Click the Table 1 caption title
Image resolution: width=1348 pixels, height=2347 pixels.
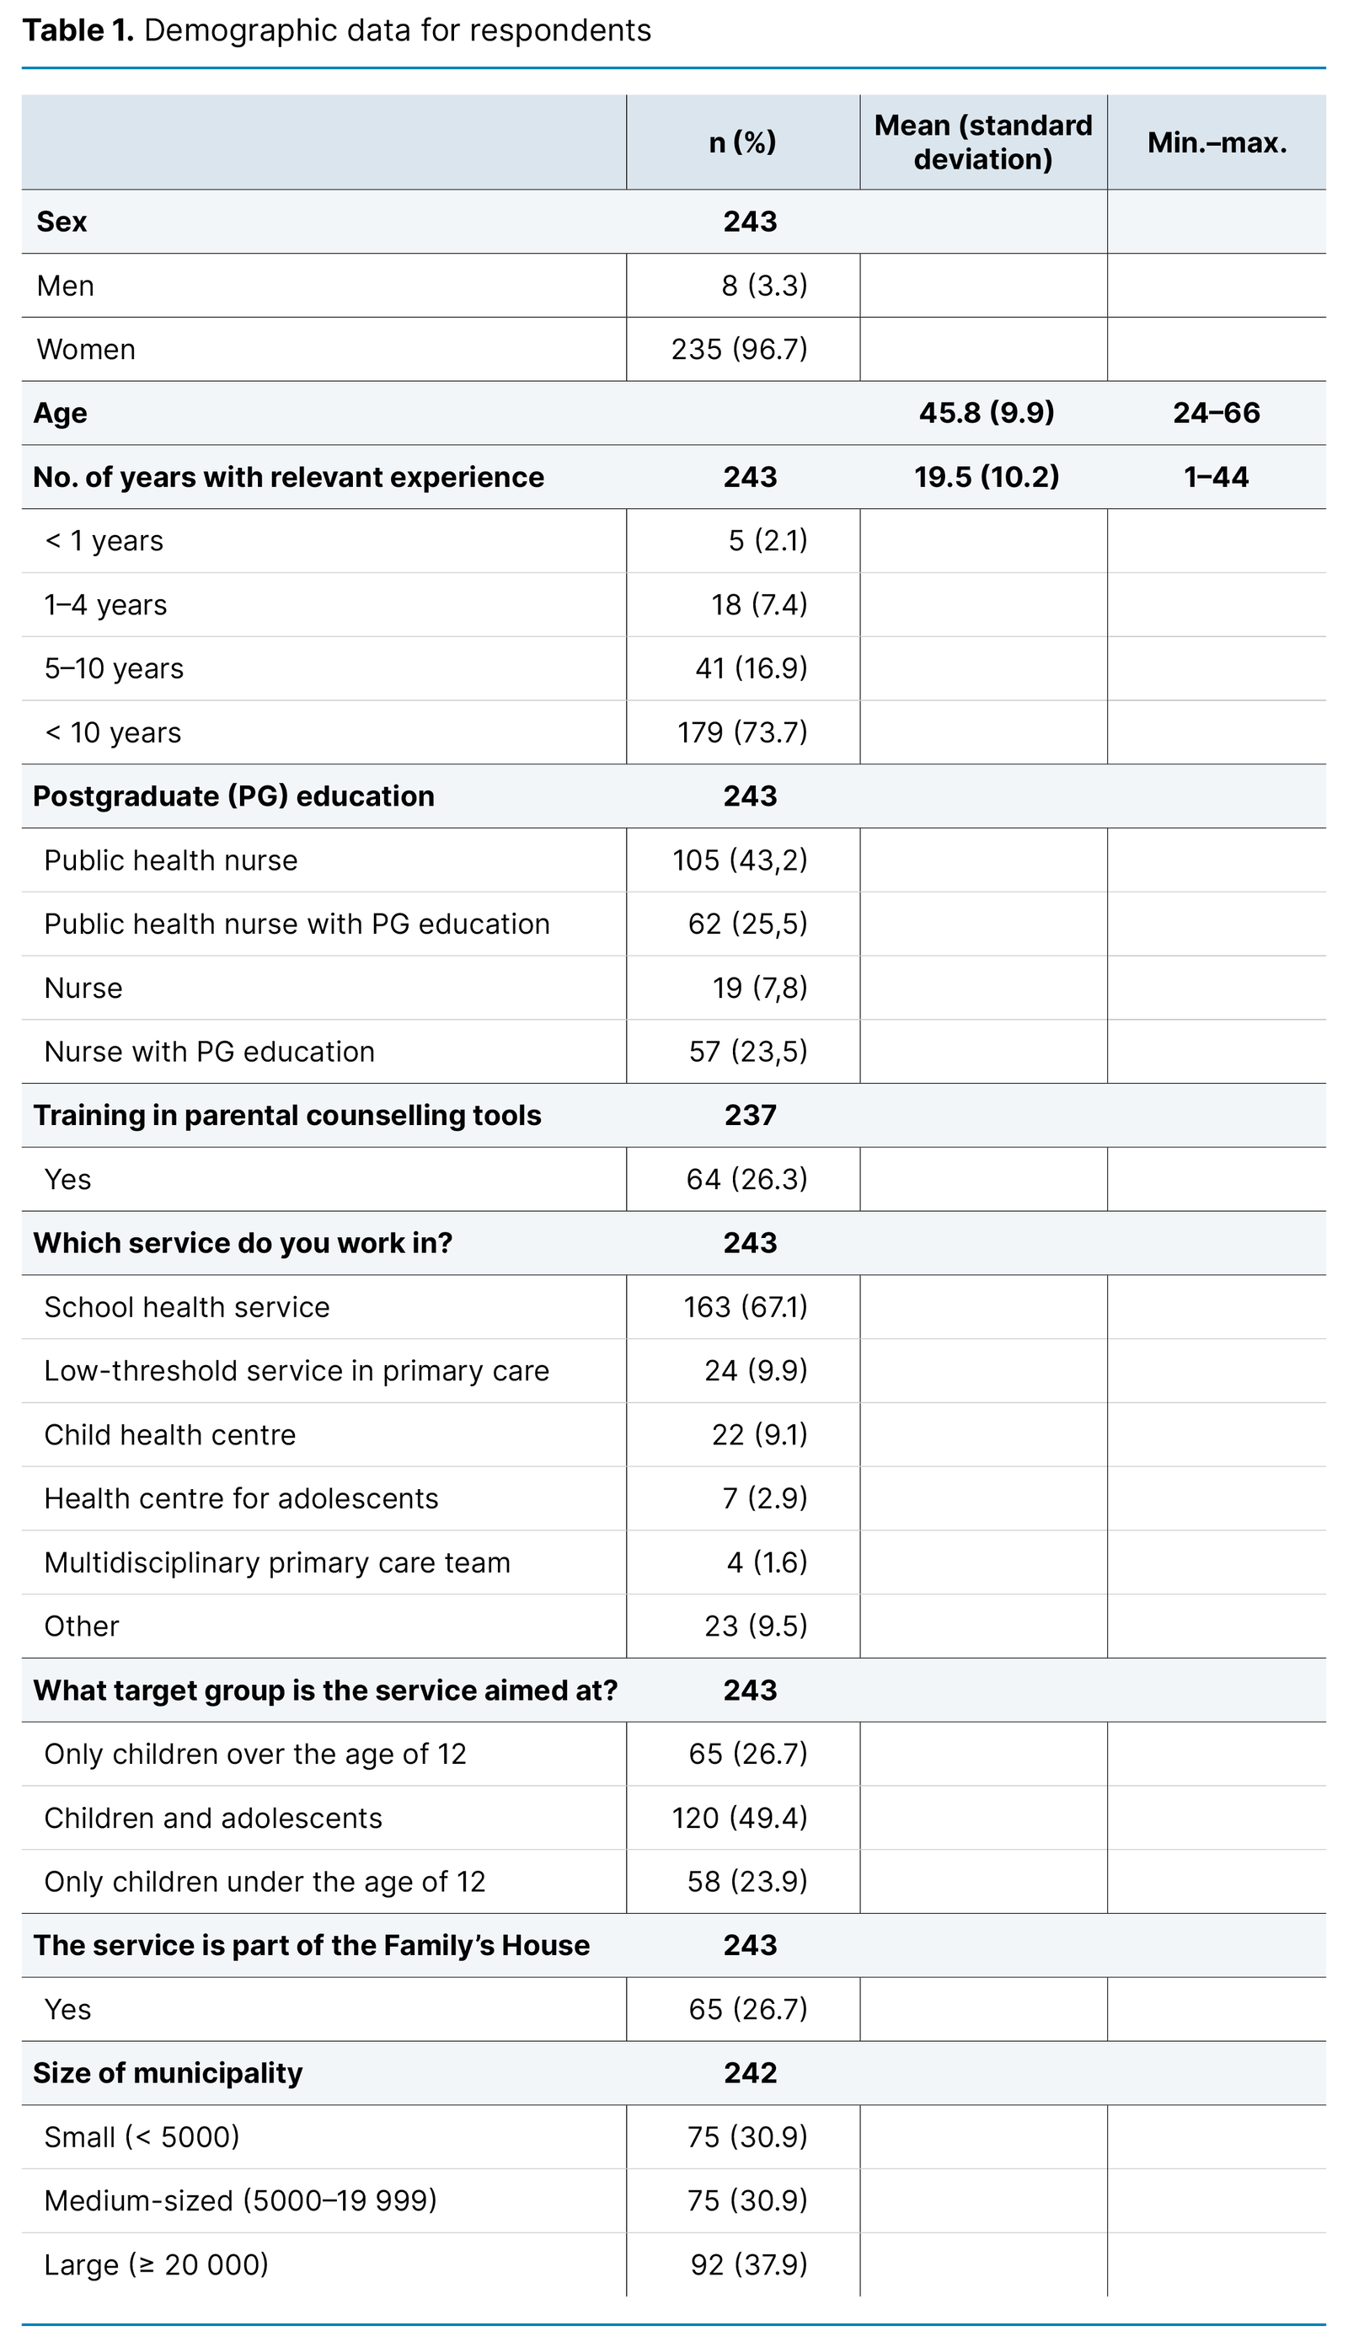pos(336,30)
